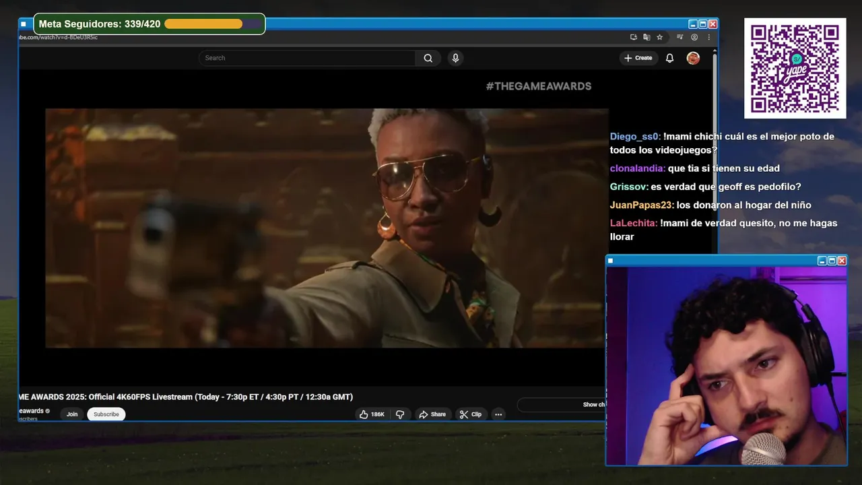Open the browser three-dot menu
Image resolution: width=862 pixels, height=485 pixels.
708,37
